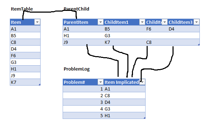Open the Item column filter dropdown
The width and height of the screenshot is (211, 134).
[37, 22]
